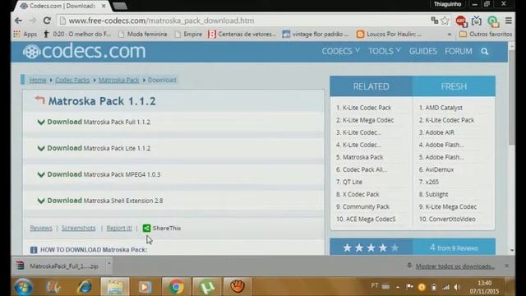The height and width of the screenshot is (296, 526).
Task: Open the Empire bookmark
Action: point(188,34)
